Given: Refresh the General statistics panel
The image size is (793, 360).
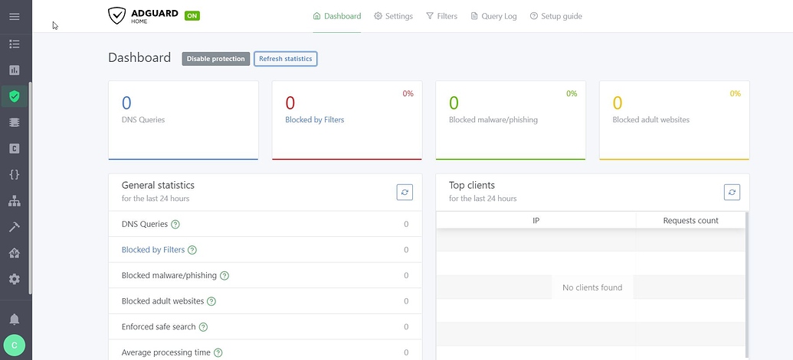Looking at the screenshot, I should point(405,193).
